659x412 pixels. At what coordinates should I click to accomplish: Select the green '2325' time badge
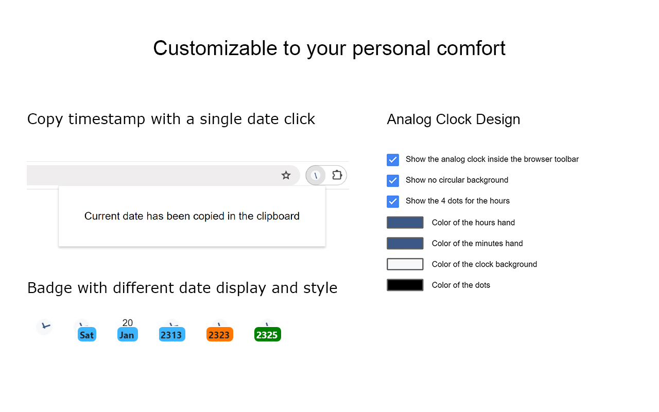268,334
